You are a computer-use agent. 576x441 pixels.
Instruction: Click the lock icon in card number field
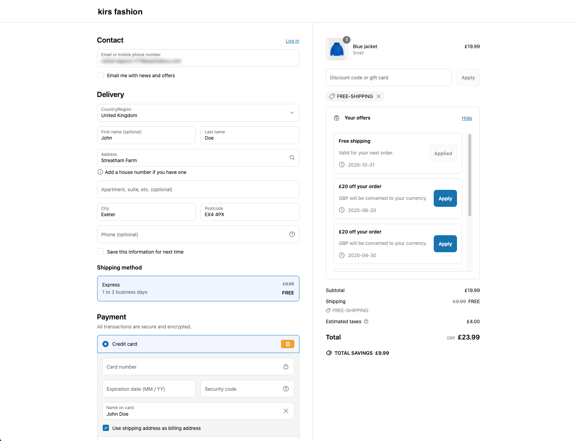[x=286, y=367]
